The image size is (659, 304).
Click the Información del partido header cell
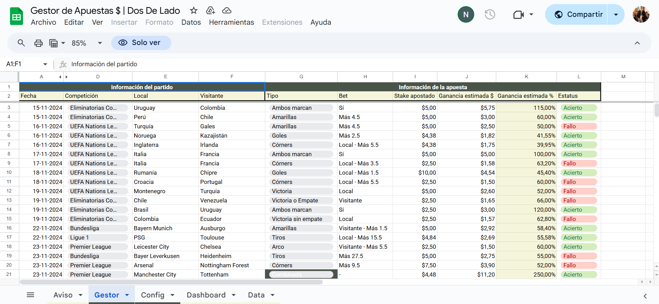pos(142,87)
